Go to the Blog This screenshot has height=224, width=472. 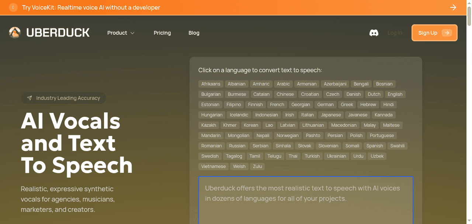194,33
